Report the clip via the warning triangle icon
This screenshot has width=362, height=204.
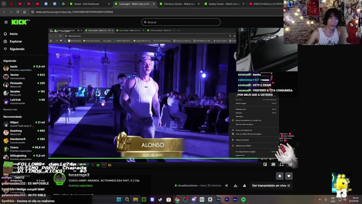click(244, 186)
